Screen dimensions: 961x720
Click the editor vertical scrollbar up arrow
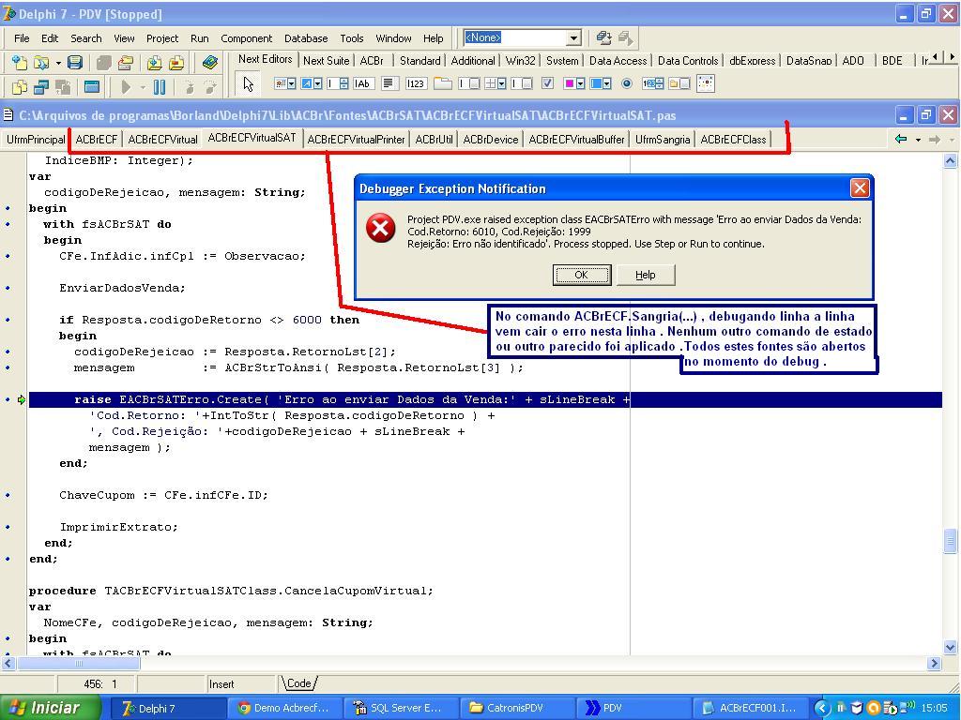[950, 161]
